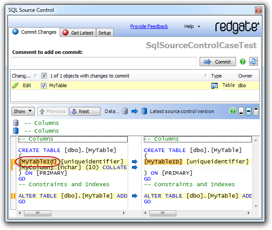Select the MyTable row name

pos(58,85)
